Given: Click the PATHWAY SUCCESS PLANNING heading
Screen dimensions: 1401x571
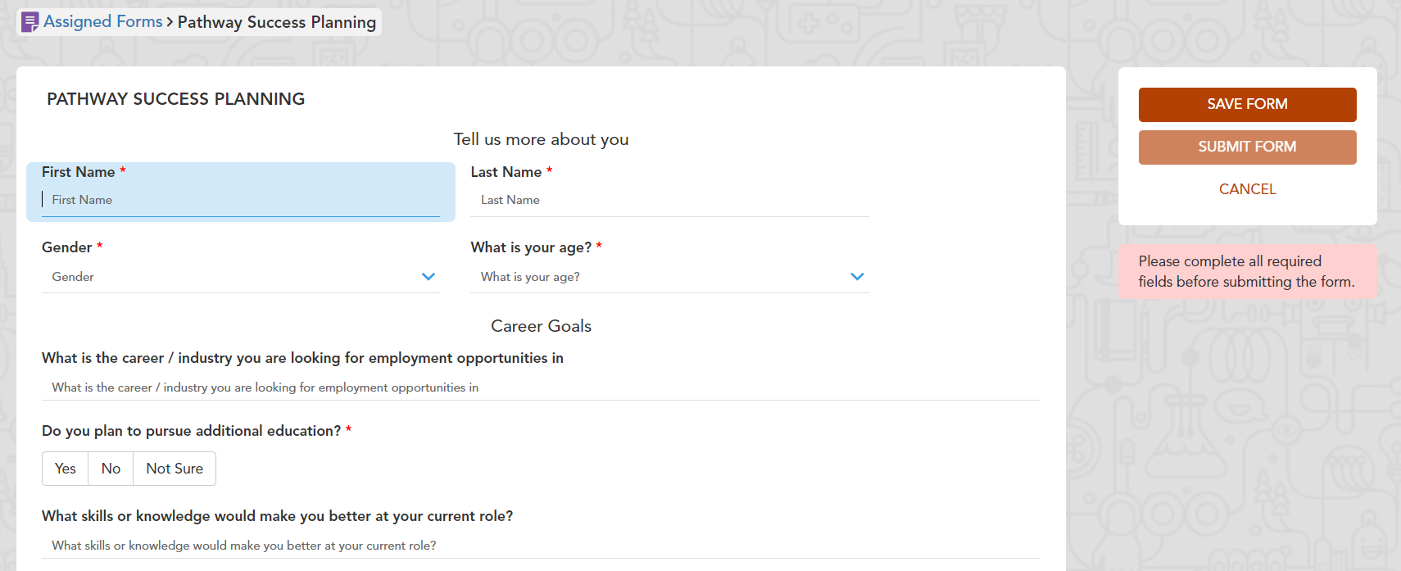Looking at the screenshot, I should [x=175, y=99].
